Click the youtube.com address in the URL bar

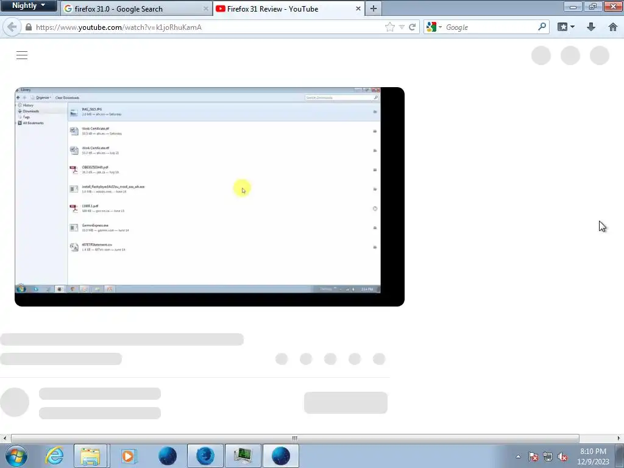(x=119, y=27)
